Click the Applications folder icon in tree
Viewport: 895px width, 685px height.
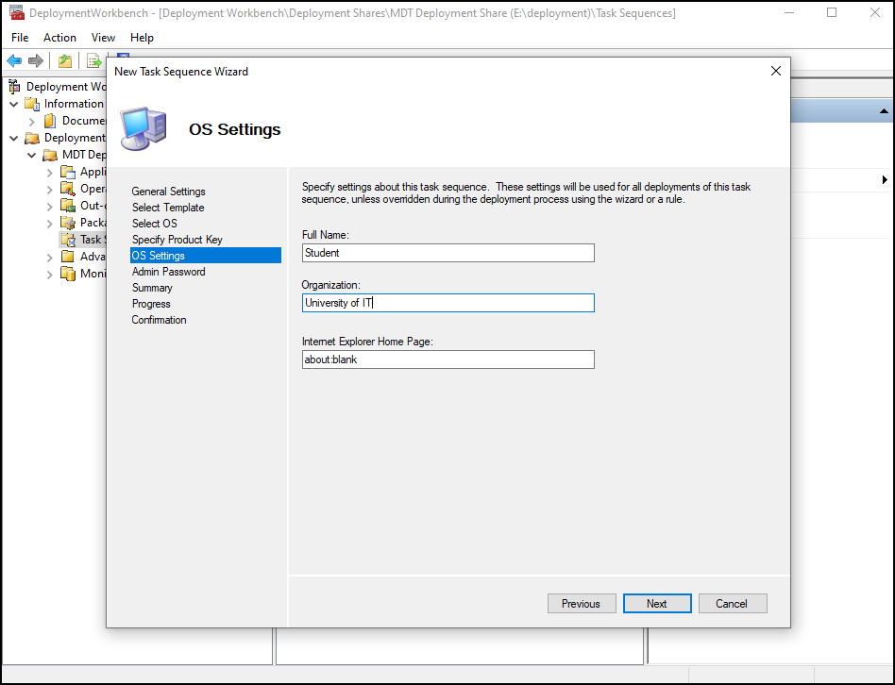coord(68,172)
